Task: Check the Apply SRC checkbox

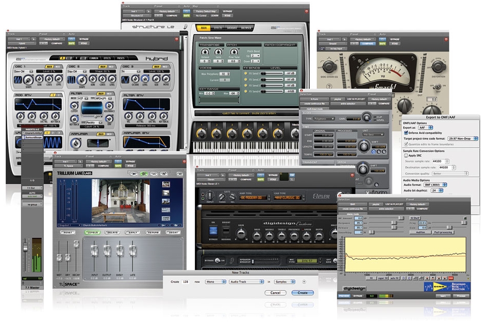Action: click(406, 155)
